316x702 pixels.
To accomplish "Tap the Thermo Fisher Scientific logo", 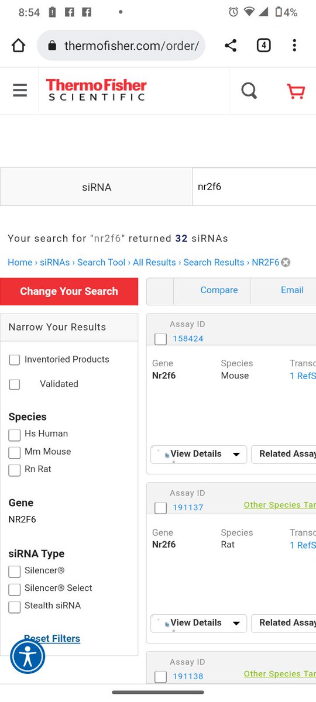I will coord(97,90).
